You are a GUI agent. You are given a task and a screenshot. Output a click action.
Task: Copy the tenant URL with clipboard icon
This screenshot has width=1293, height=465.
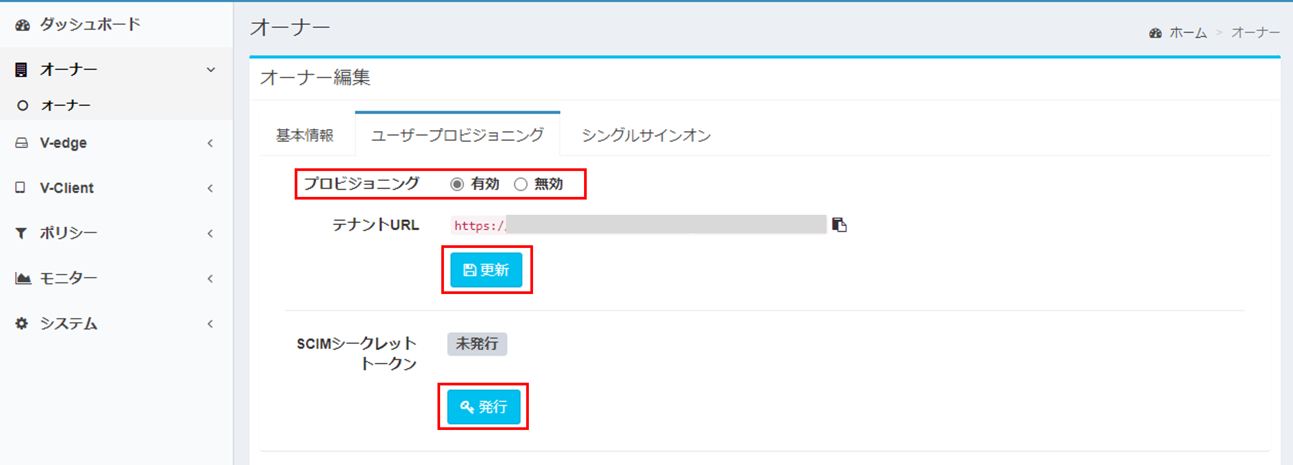pos(839,224)
